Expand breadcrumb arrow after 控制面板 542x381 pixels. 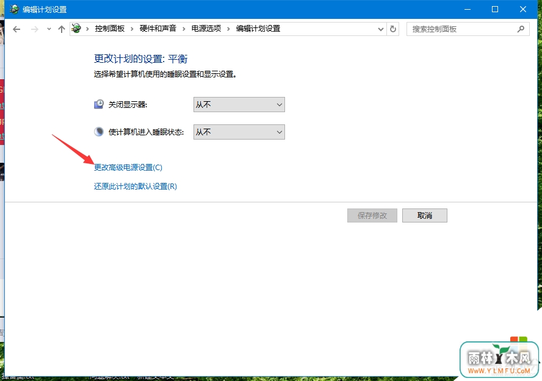point(132,29)
